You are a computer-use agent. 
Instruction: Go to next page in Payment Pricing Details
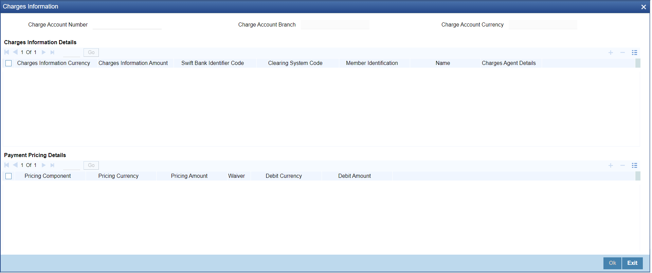click(x=43, y=165)
